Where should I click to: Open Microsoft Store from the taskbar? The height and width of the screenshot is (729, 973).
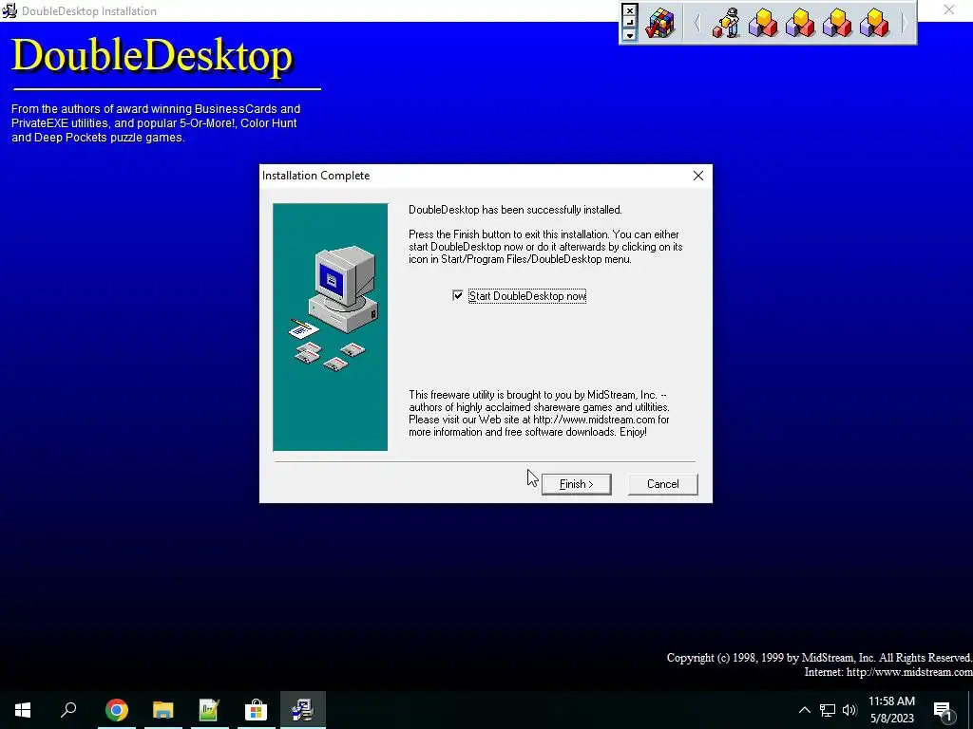(256, 710)
